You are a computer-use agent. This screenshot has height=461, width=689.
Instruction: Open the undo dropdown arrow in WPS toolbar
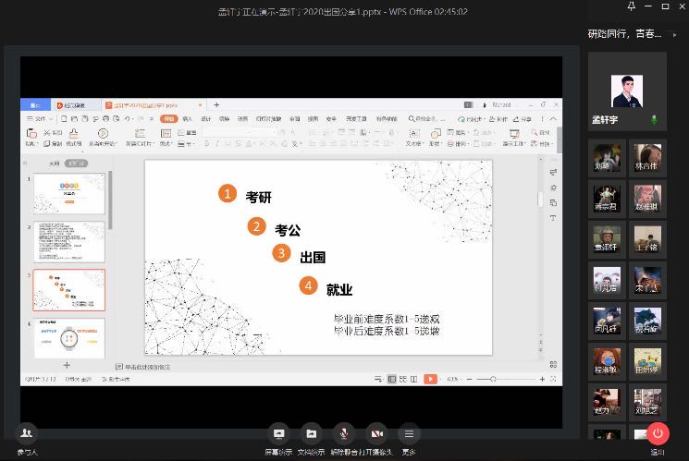(133, 119)
